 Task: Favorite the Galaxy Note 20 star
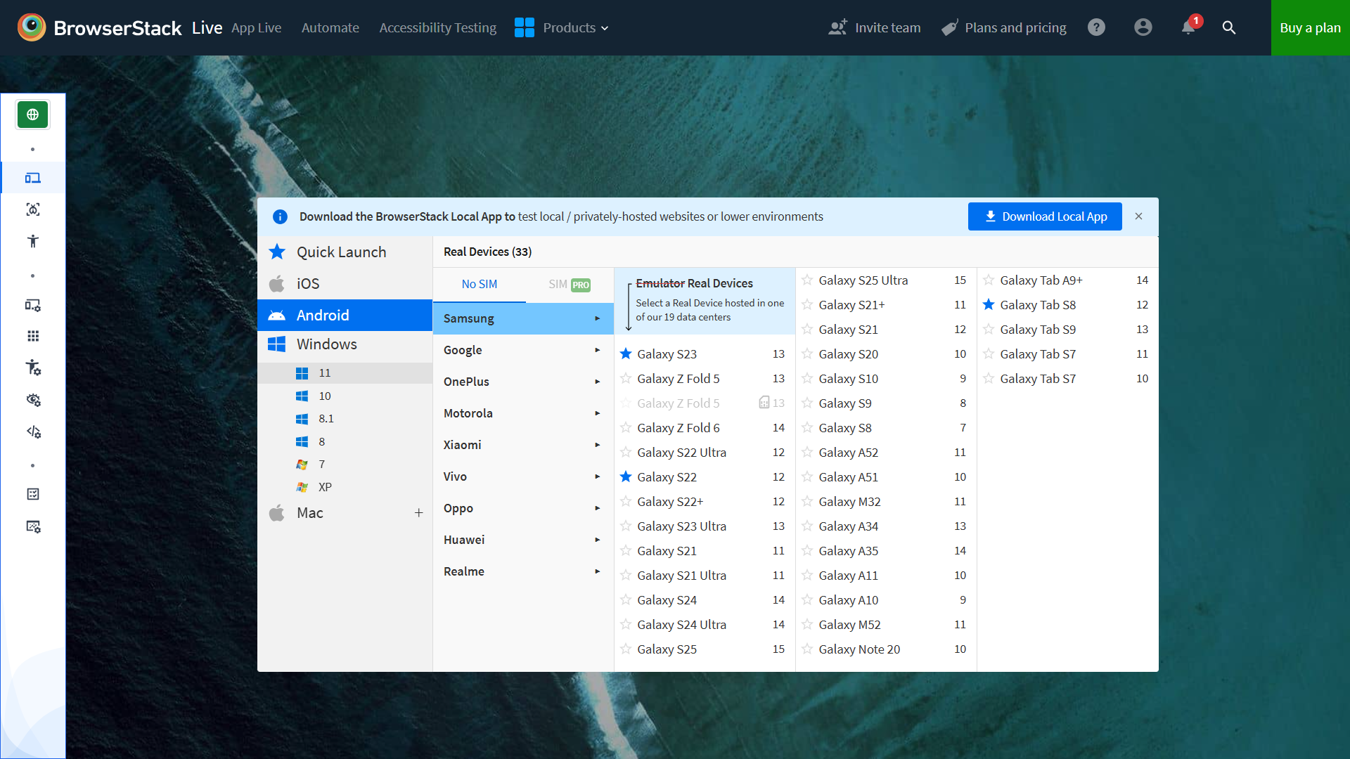pos(807,649)
